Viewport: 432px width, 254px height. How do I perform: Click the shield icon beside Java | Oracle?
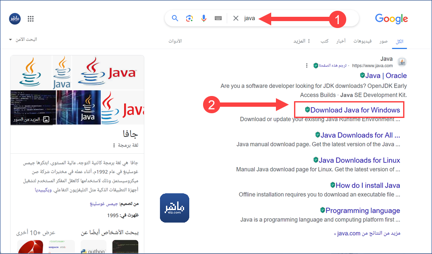click(x=362, y=75)
